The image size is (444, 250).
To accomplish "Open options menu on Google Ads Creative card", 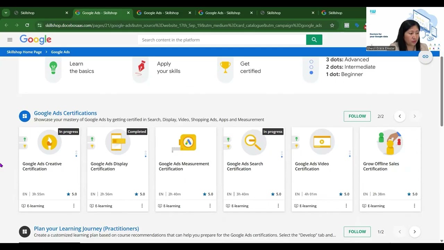I will 74,206.
